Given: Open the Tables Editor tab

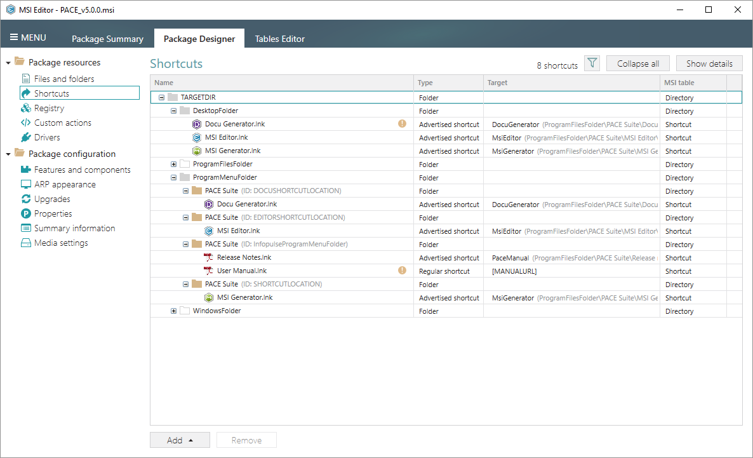Looking at the screenshot, I should click(279, 39).
